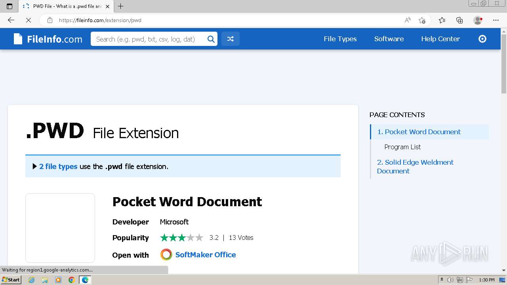Screen dimensions: 507x285
Task: Open the SoftMaker Office link
Action: pos(206,255)
